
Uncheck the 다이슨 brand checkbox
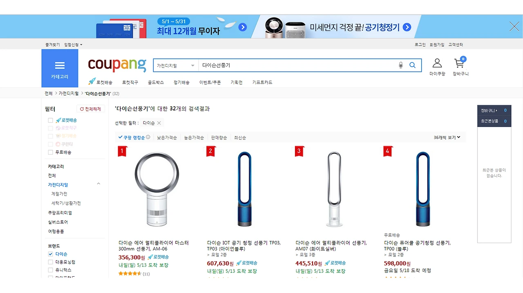(x=51, y=254)
